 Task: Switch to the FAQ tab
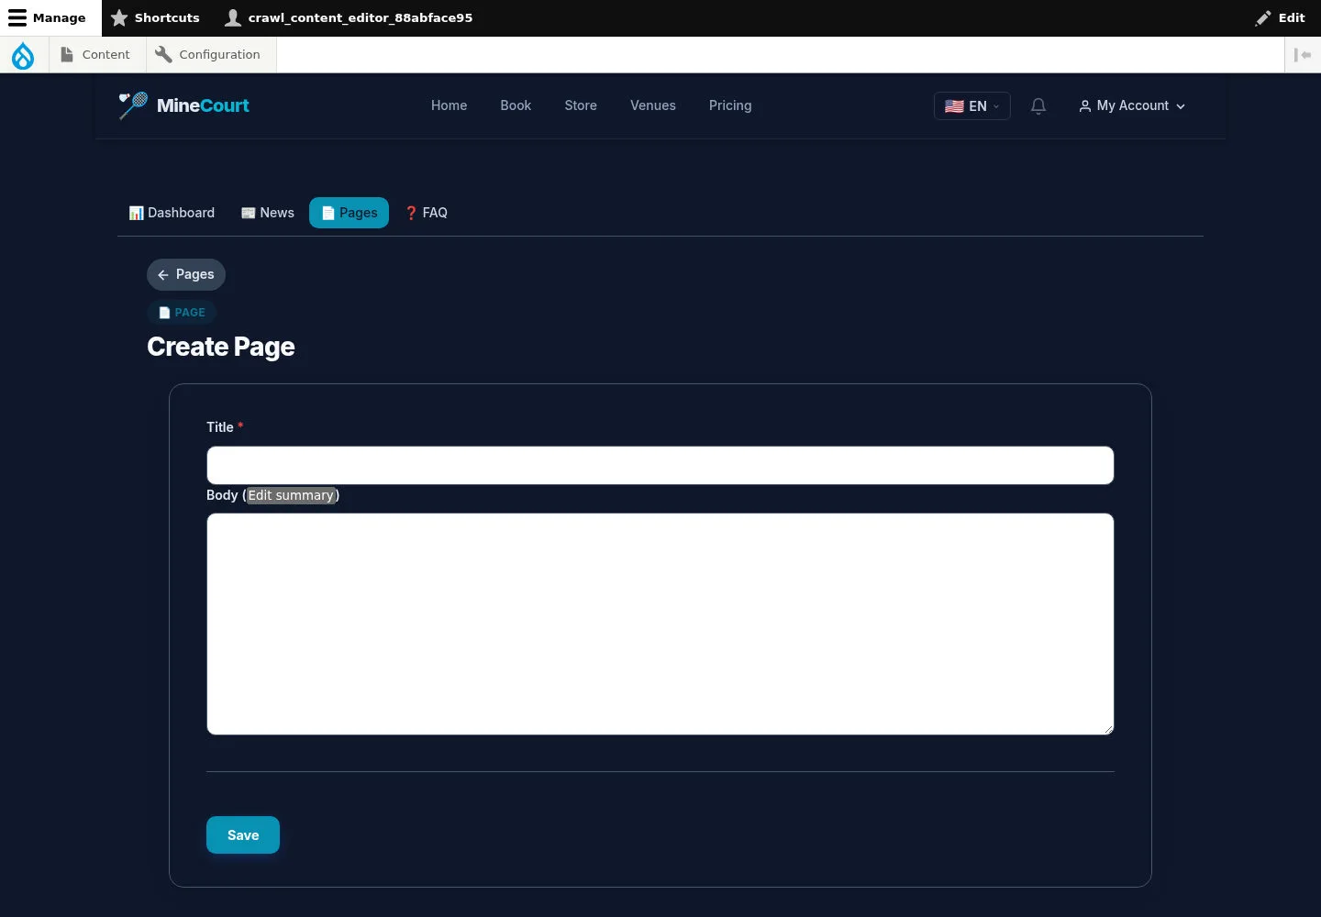coord(426,213)
